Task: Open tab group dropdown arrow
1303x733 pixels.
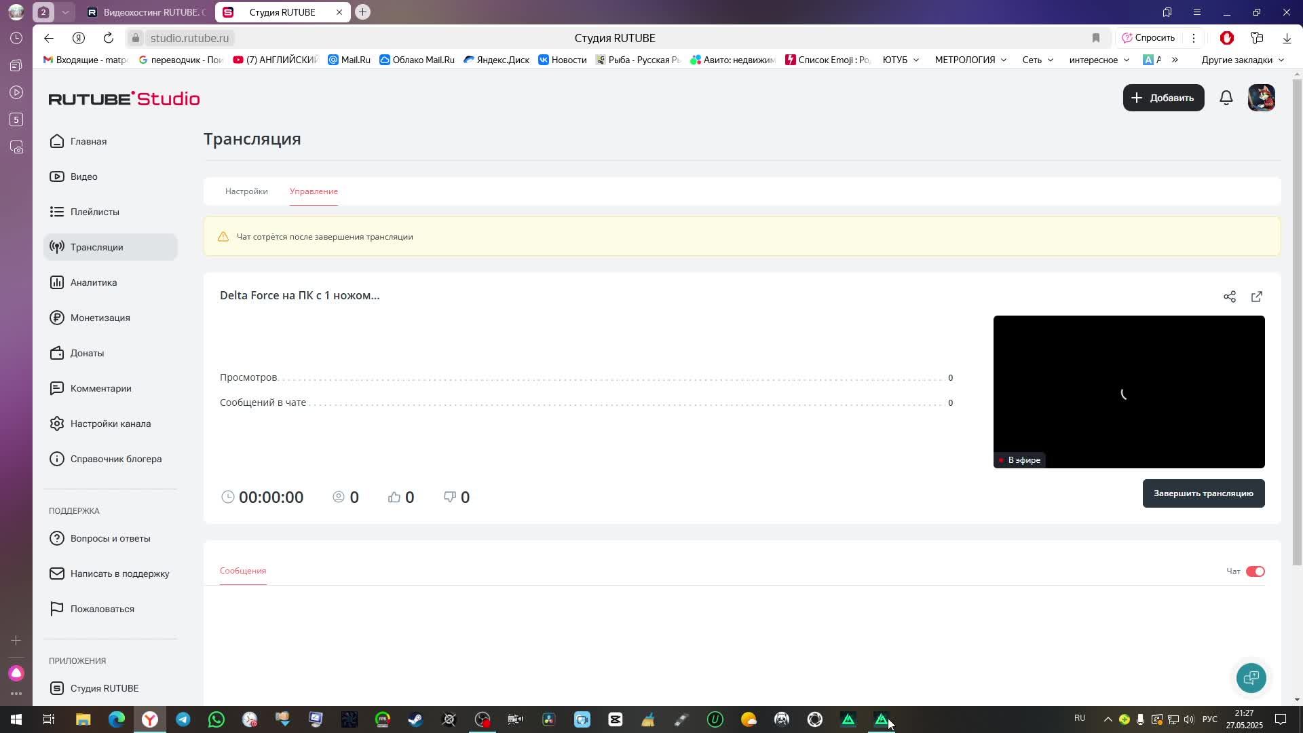Action: pos(65,12)
